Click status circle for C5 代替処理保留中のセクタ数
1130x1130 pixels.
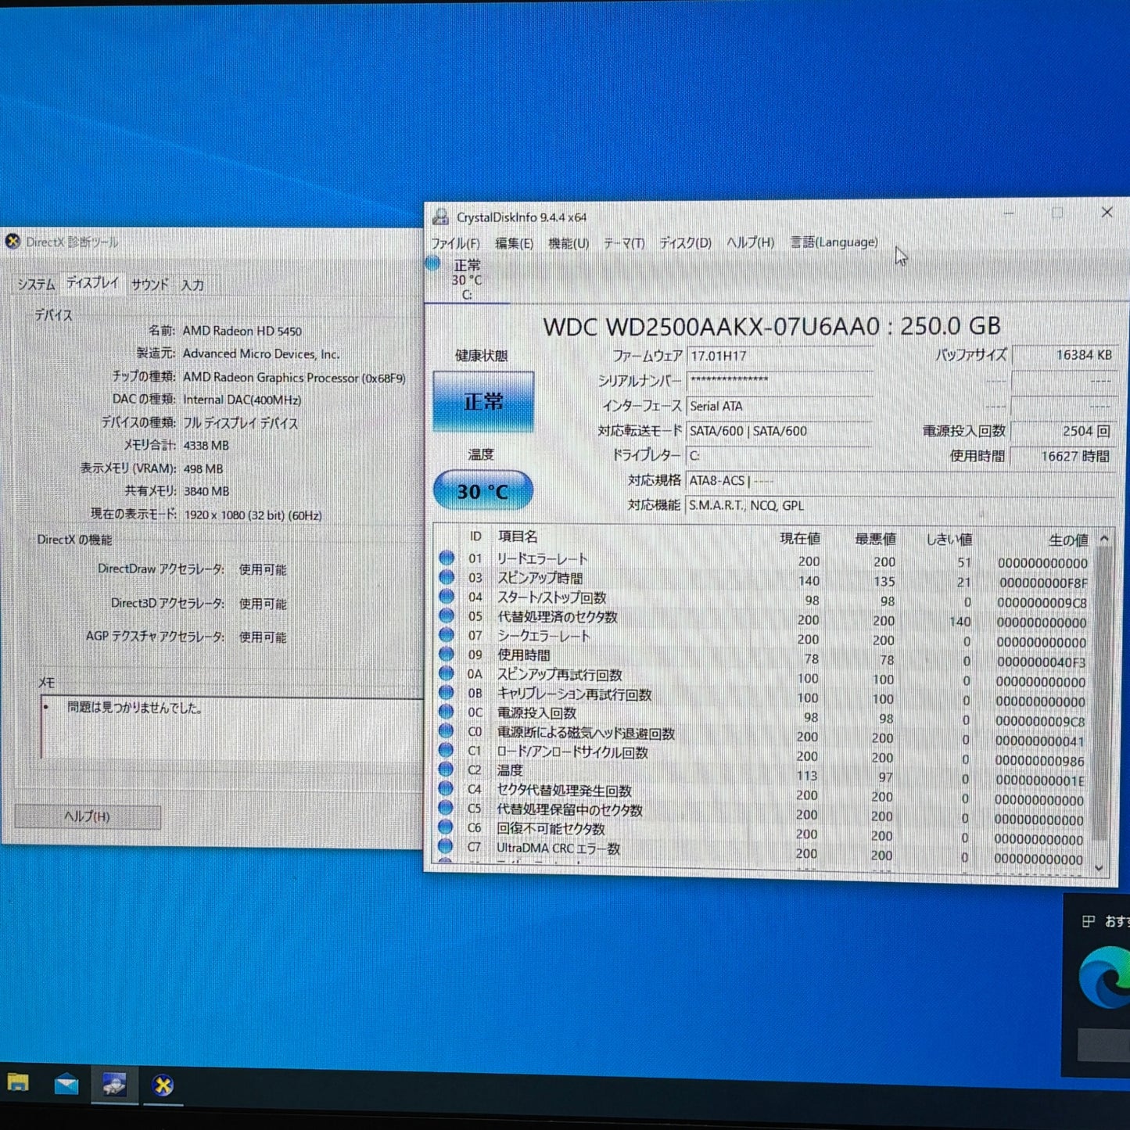(x=447, y=807)
